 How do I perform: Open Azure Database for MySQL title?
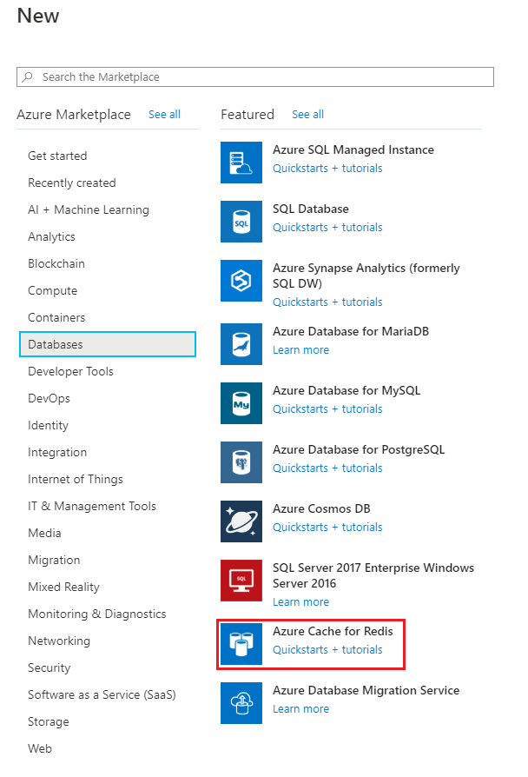[x=346, y=390]
